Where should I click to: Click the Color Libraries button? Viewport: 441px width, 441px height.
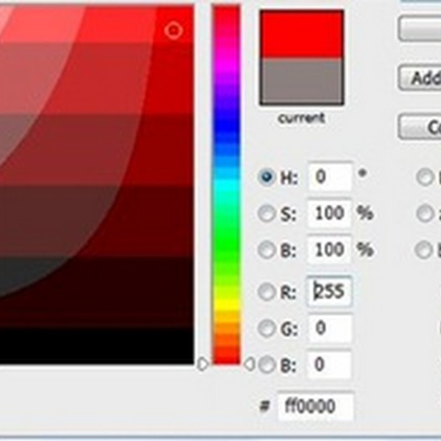click(x=420, y=127)
